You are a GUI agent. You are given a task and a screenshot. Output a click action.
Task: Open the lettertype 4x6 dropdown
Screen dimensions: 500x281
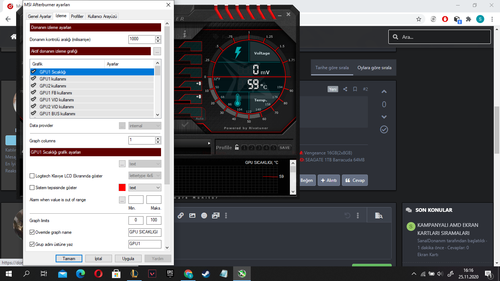pos(145,175)
